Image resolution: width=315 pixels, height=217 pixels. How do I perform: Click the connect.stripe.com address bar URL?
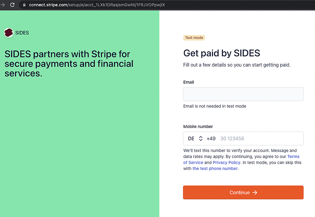point(97,5)
